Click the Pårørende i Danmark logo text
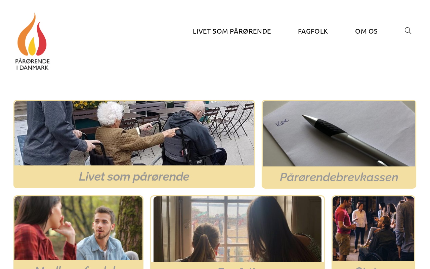 tap(33, 64)
